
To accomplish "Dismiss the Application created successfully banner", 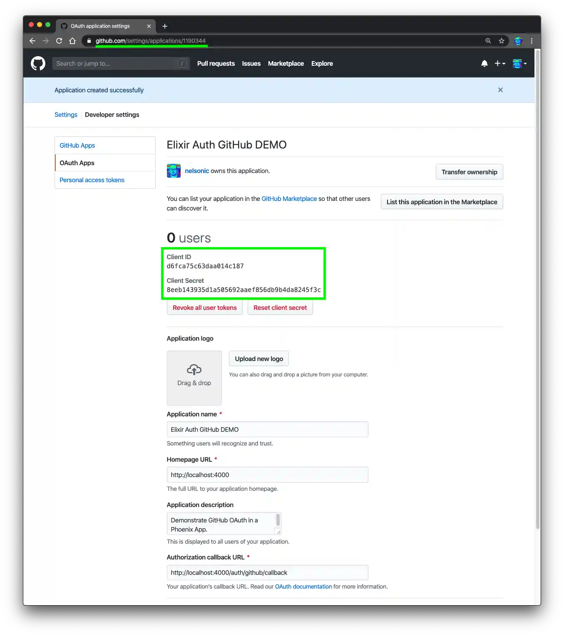I will pyautogui.click(x=500, y=90).
